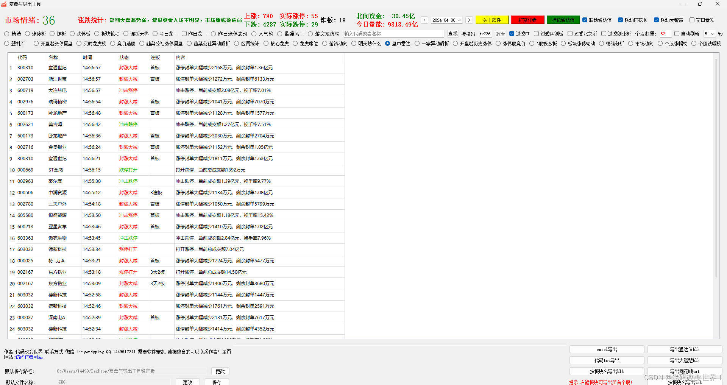This screenshot has width=727, height=385.
Task: Click the excel导出 button
Action: tap(607, 349)
